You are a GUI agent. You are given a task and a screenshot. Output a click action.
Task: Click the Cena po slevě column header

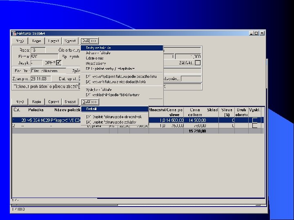point(175,112)
